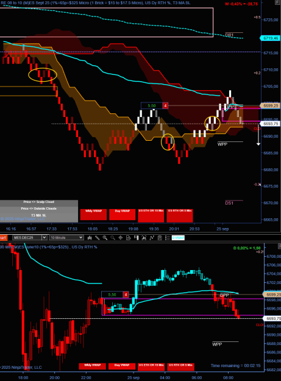Click the bar type chart style icon

click(90, 238)
